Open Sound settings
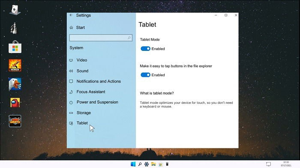300x168 pixels. pyautogui.click(x=82, y=71)
